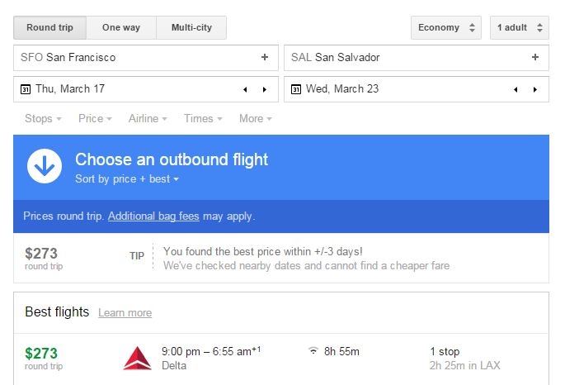Open Sort by price + best menu
Image resolution: width=565 pixels, height=385 pixels.
[x=127, y=178]
